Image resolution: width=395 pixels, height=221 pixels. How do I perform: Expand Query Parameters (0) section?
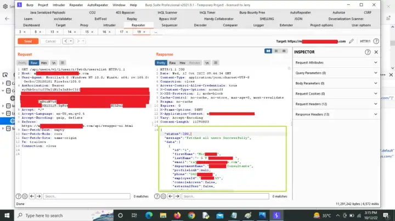(336, 73)
